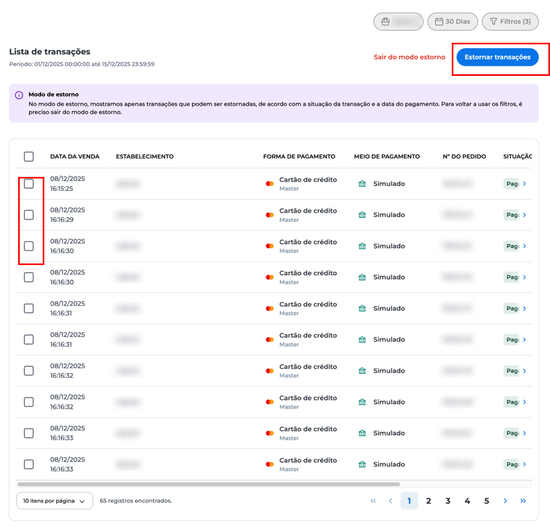Image resolution: width=550 pixels, height=528 pixels.
Task: Click the funnel icon in Filtros (3)
Action: point(493,21)
